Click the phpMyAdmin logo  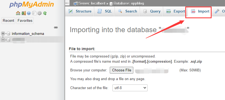pos(31,5)
